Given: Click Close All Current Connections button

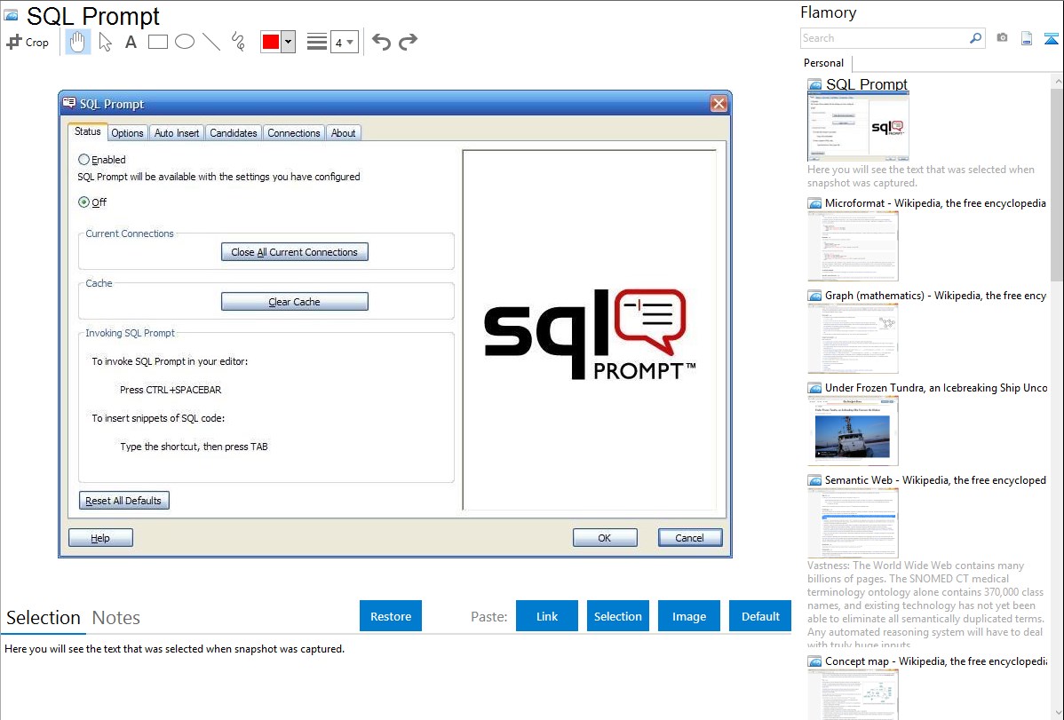Looking at the screenshot, I should [x=295, y=252].
